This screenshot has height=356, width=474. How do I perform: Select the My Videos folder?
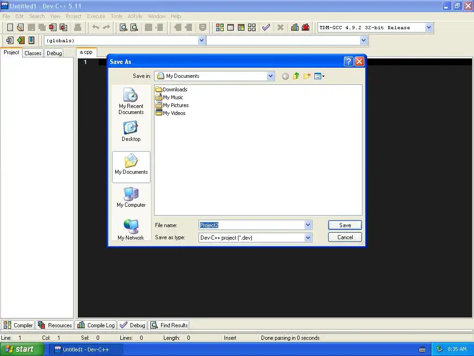click(x=170, y=113)
